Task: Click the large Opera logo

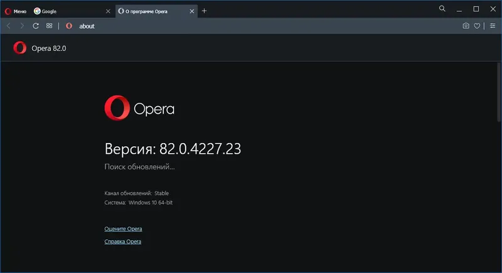Action: [139, 108]
